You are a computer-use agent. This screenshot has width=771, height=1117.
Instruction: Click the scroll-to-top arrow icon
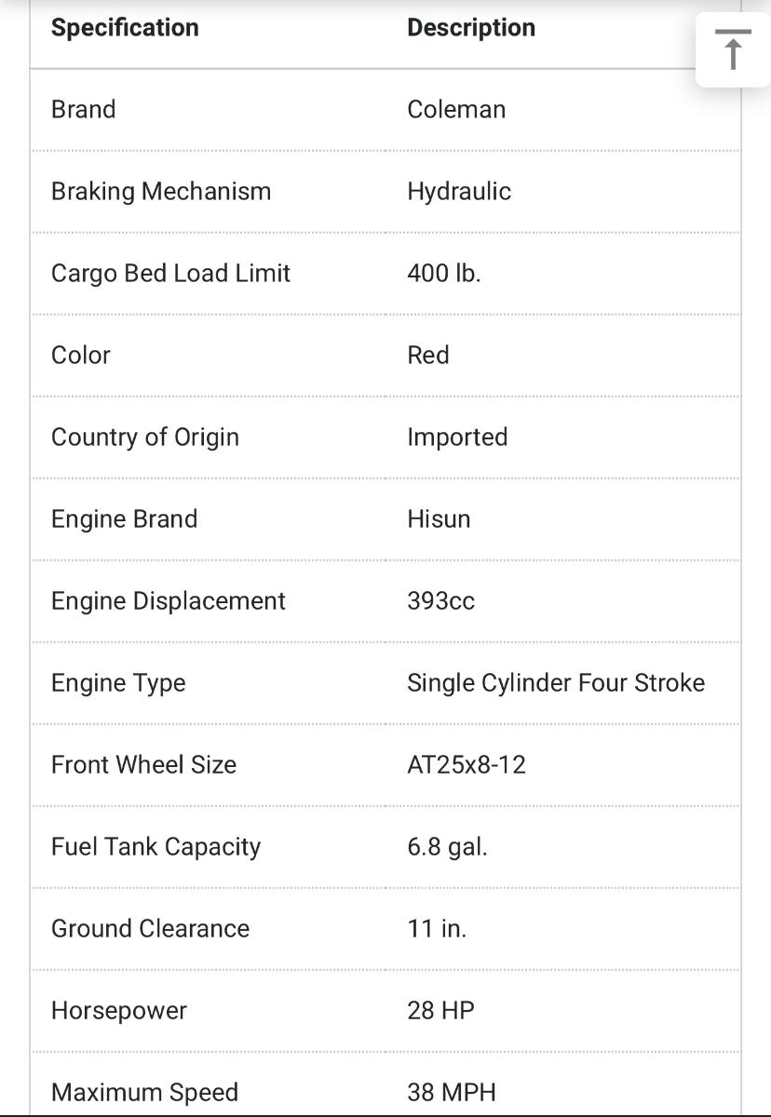click(x=733, y=49)
